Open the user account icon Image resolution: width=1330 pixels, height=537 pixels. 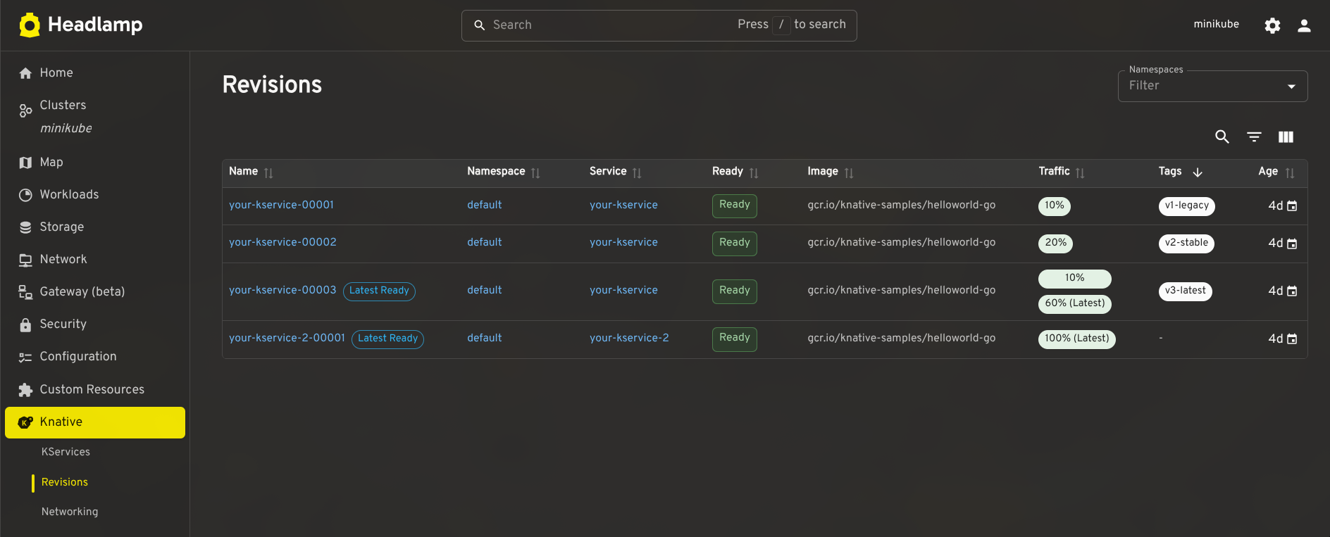pos(1304,26)
